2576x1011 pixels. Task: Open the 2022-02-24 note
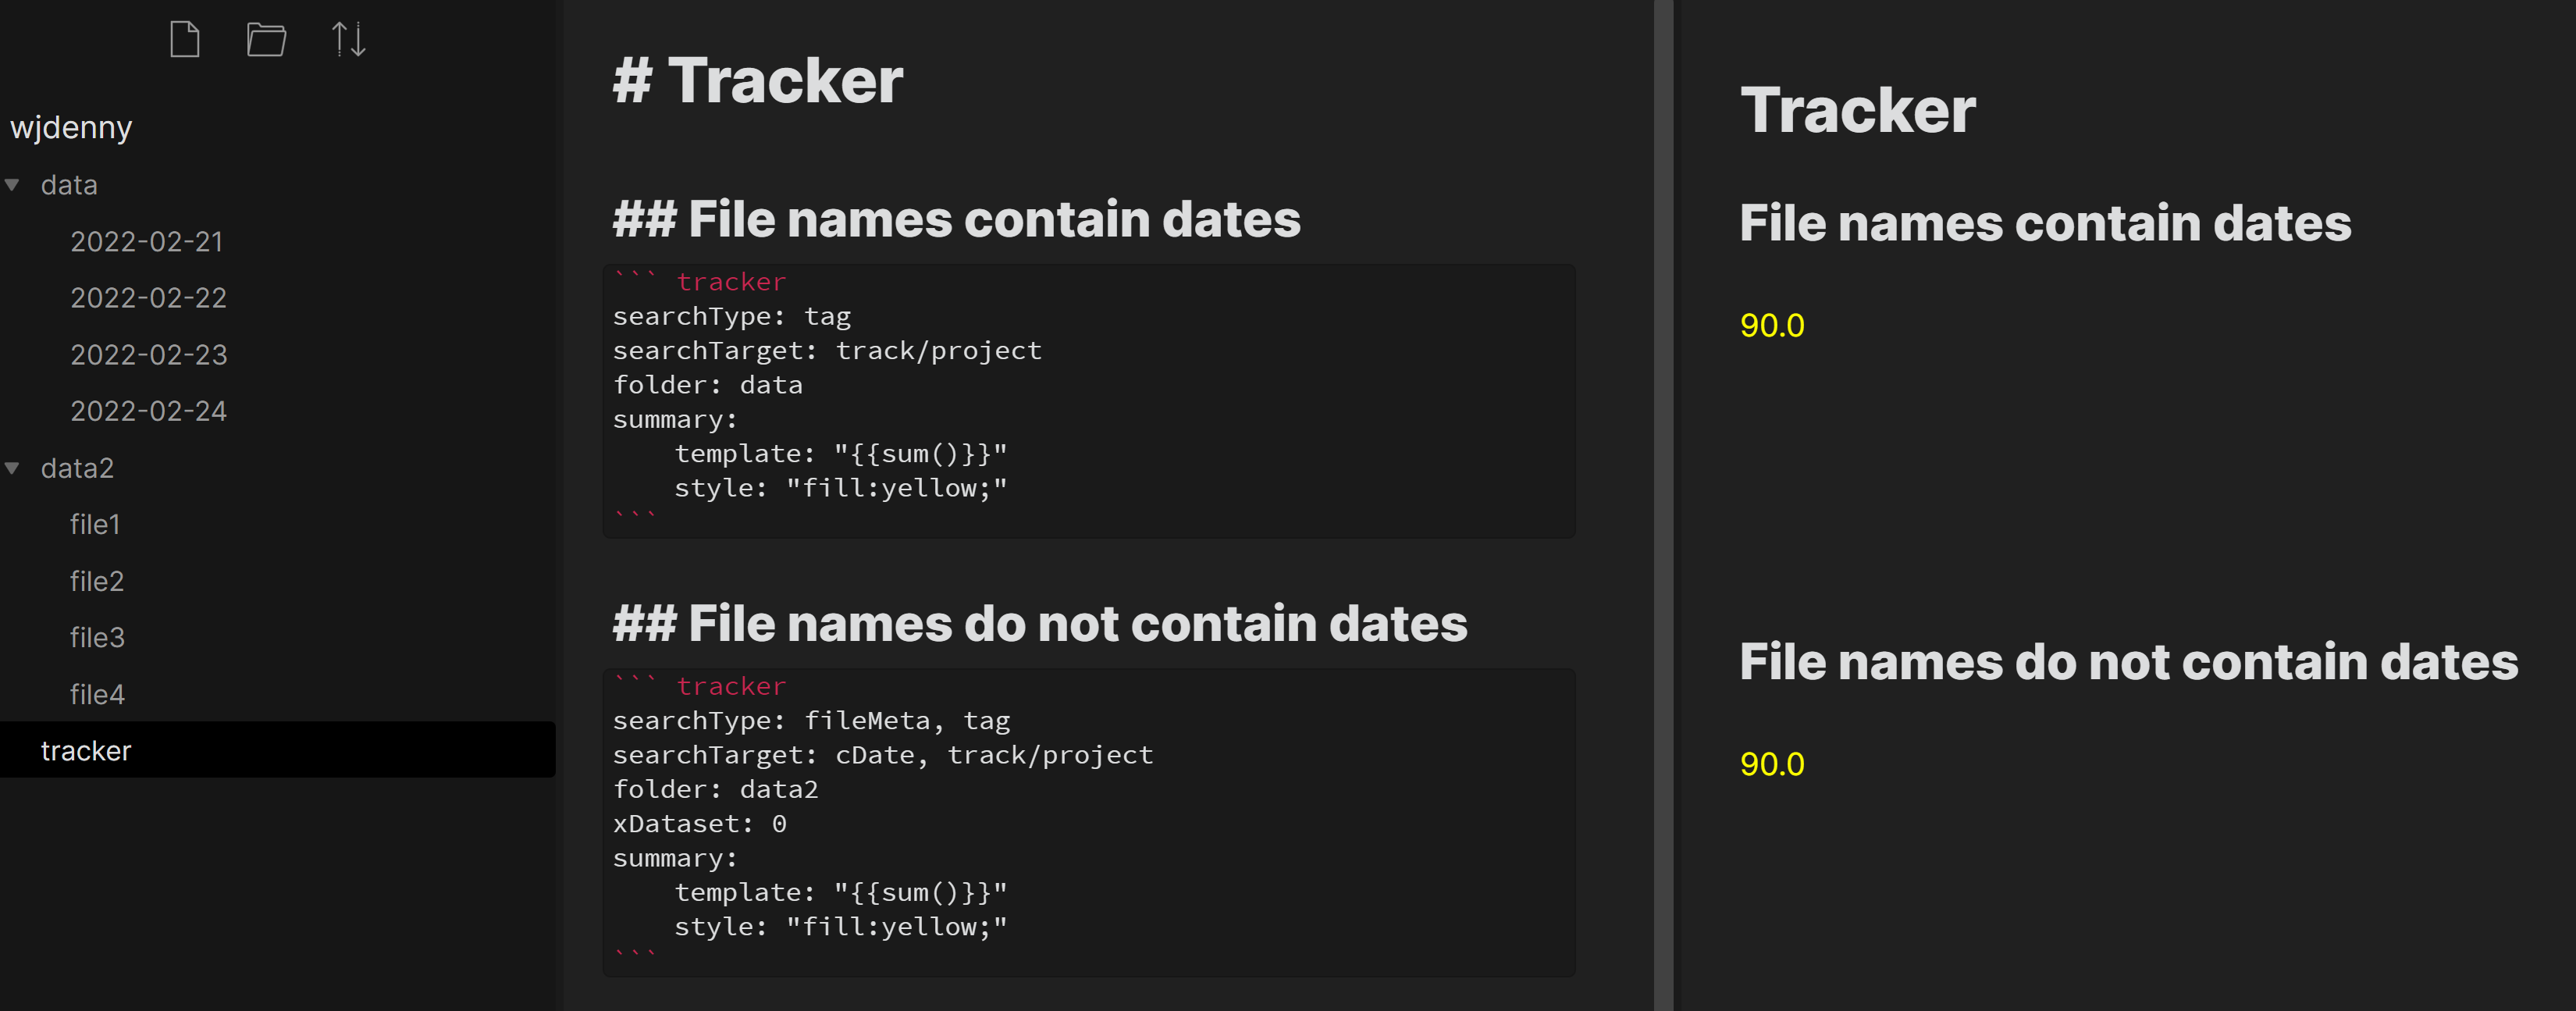[x=148, y=410]
